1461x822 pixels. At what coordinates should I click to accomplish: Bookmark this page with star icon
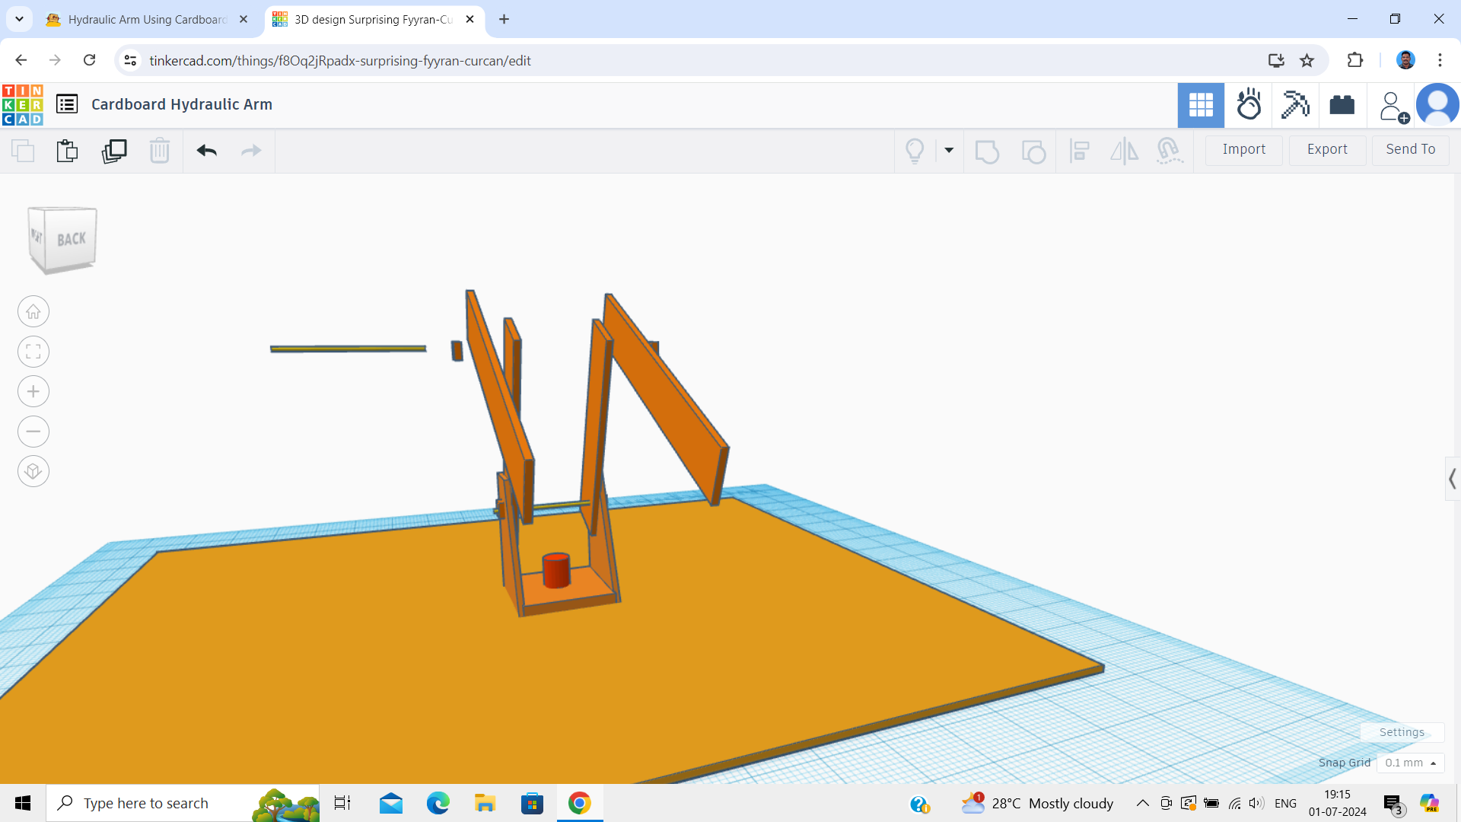[1307, 61]
